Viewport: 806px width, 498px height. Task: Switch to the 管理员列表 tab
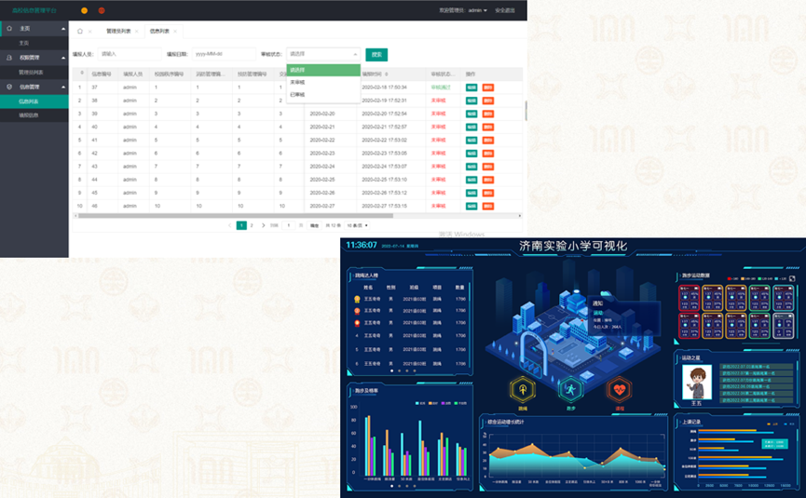tap(117, 32)
